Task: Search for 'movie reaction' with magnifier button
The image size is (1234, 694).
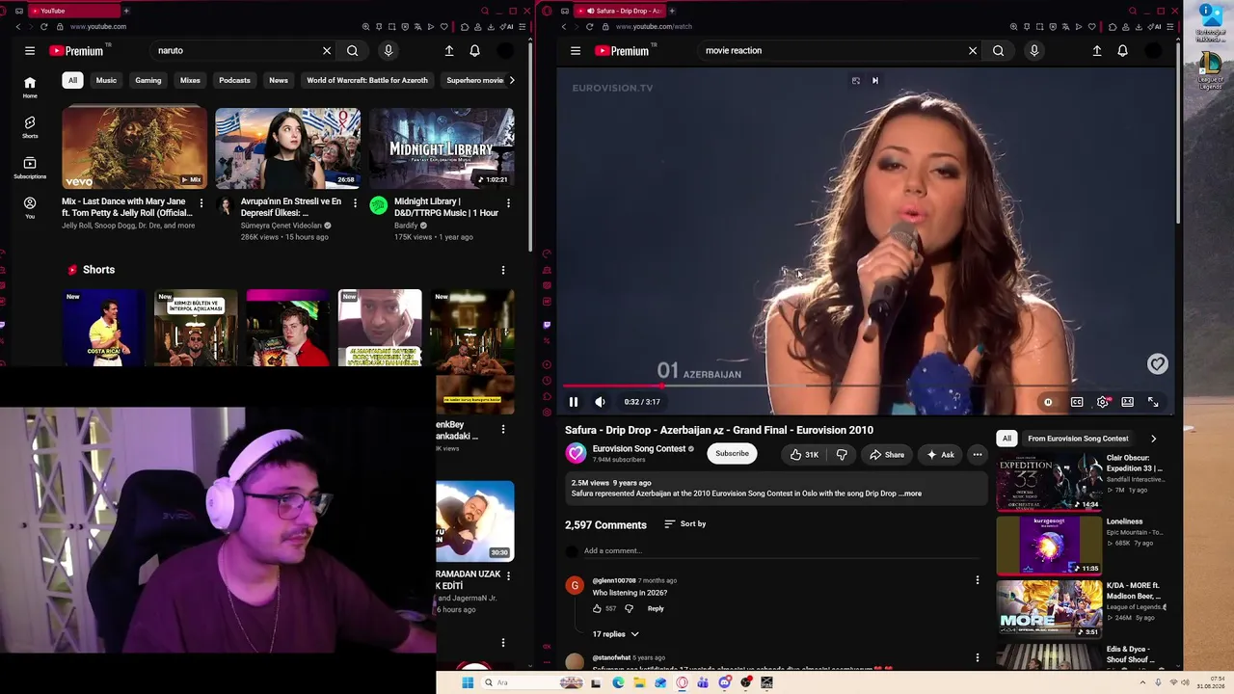Action: coord(999,51)
